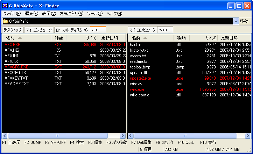Screen dimensions: 253x154
Task: Open the address bar dropdown arrow
Action: pyautogui.click(x=236, y=22)
